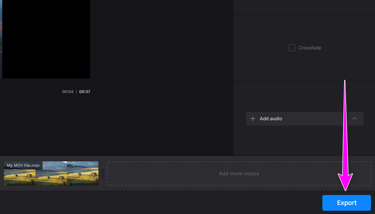This screenshot has width=375, height=214.
Task: Click the total duration 00:37 readout
Action: (x=84, y=92)
